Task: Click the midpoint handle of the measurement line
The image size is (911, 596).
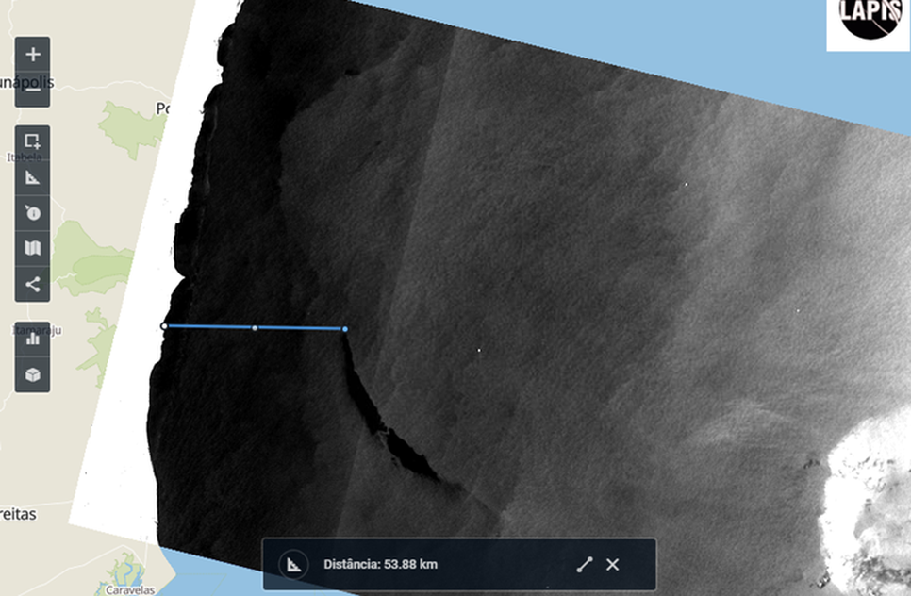Action: 255,328
